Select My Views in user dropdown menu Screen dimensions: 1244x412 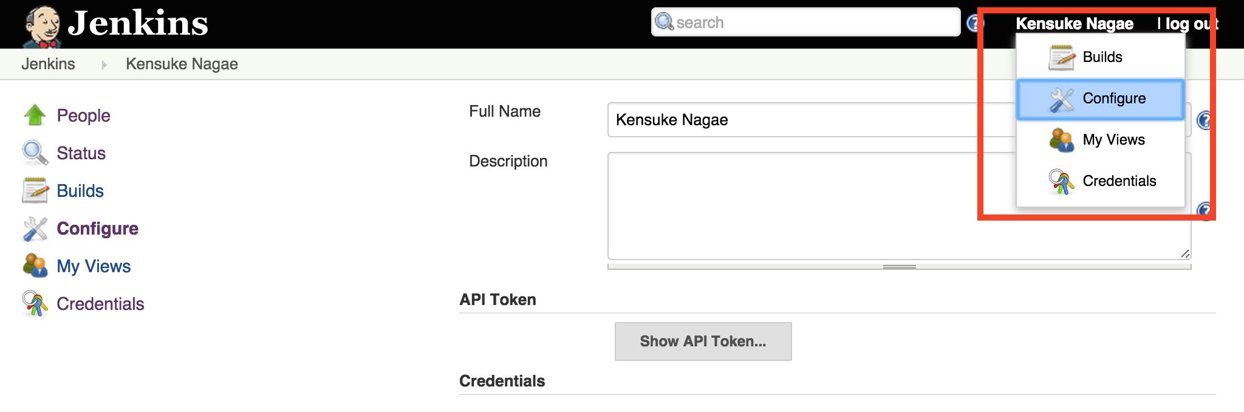pos(1101,140)
